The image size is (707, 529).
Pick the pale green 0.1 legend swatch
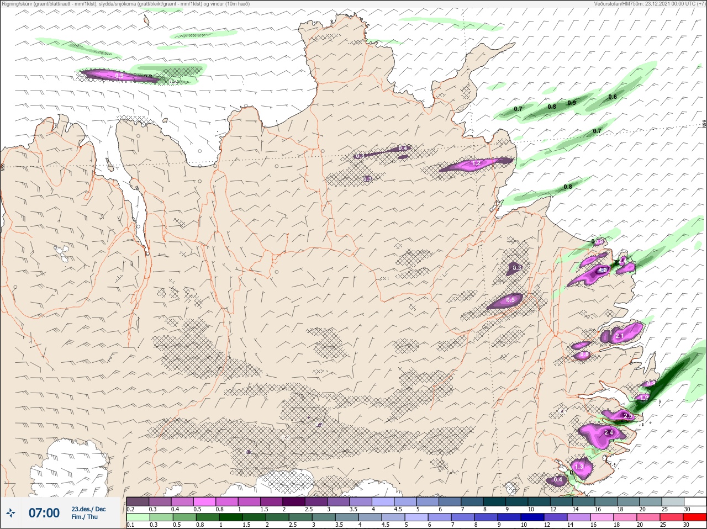pyautogui.click(x=138, y=517)
